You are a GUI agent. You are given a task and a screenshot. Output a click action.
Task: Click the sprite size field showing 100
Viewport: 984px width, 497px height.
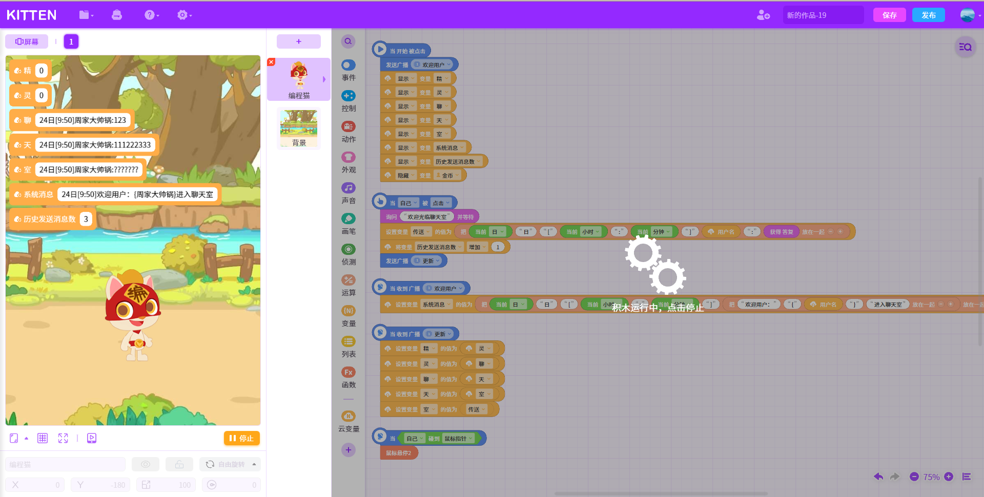pyautogui.click(x=166, y=485)
